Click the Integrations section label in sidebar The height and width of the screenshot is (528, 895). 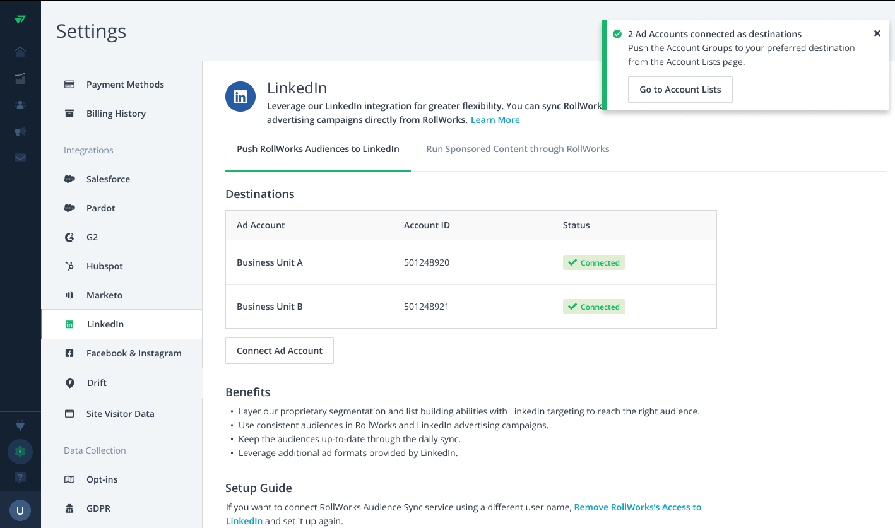tap(88, 150)
